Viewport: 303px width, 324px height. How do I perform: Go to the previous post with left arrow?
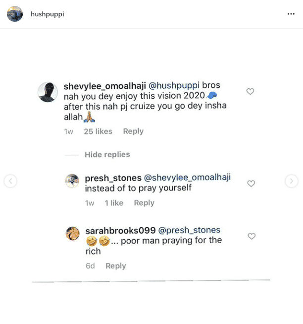click(x=10, y=181)
